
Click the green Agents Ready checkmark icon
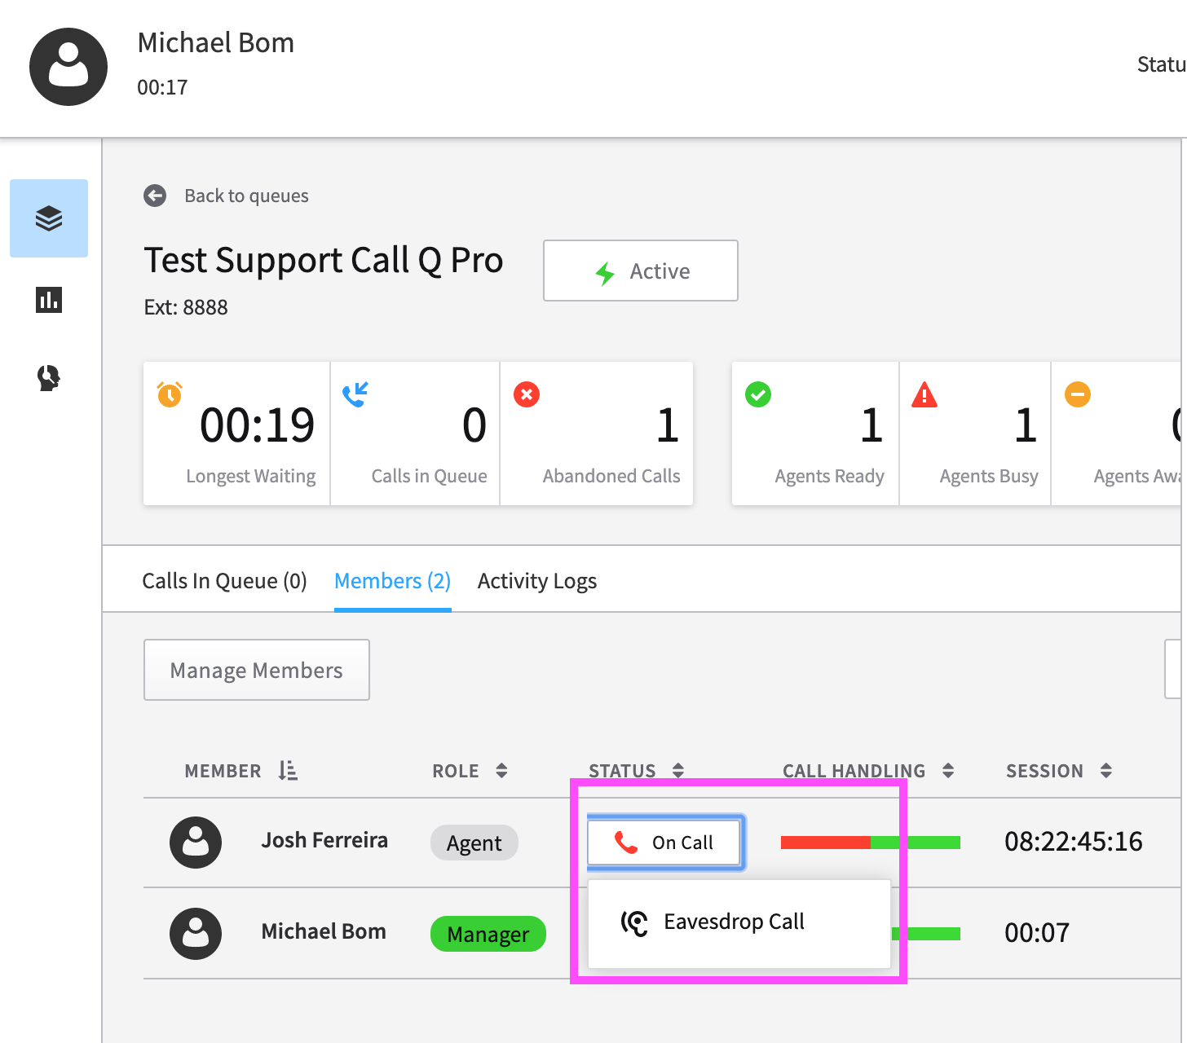758,394
